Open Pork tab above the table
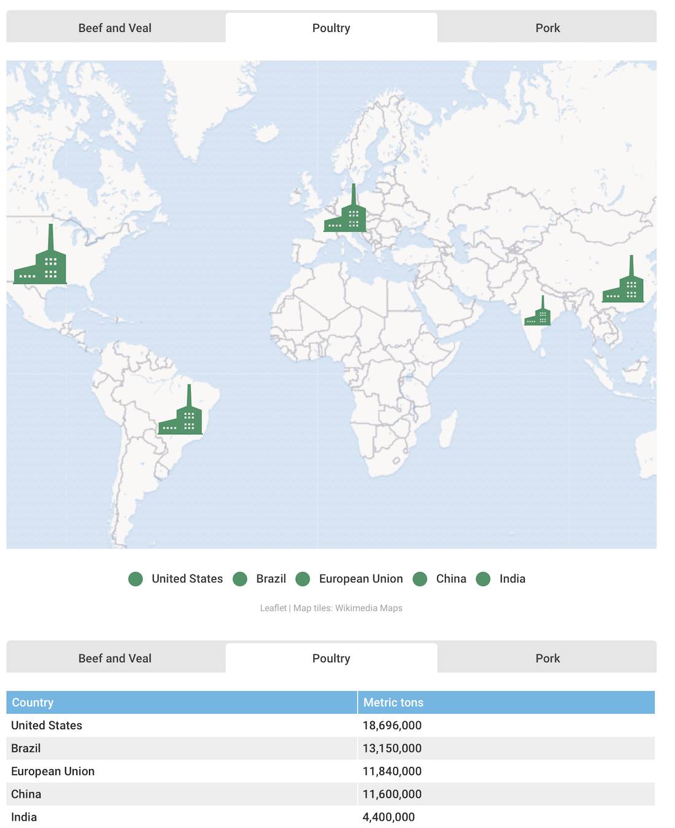Image resolution: width=675 pixels, height=828 pixels. 547,658
